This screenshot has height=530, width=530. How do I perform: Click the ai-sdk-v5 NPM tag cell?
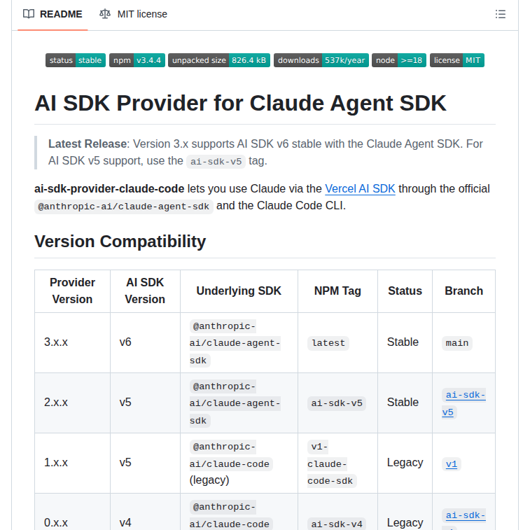(x=337, y=403)
